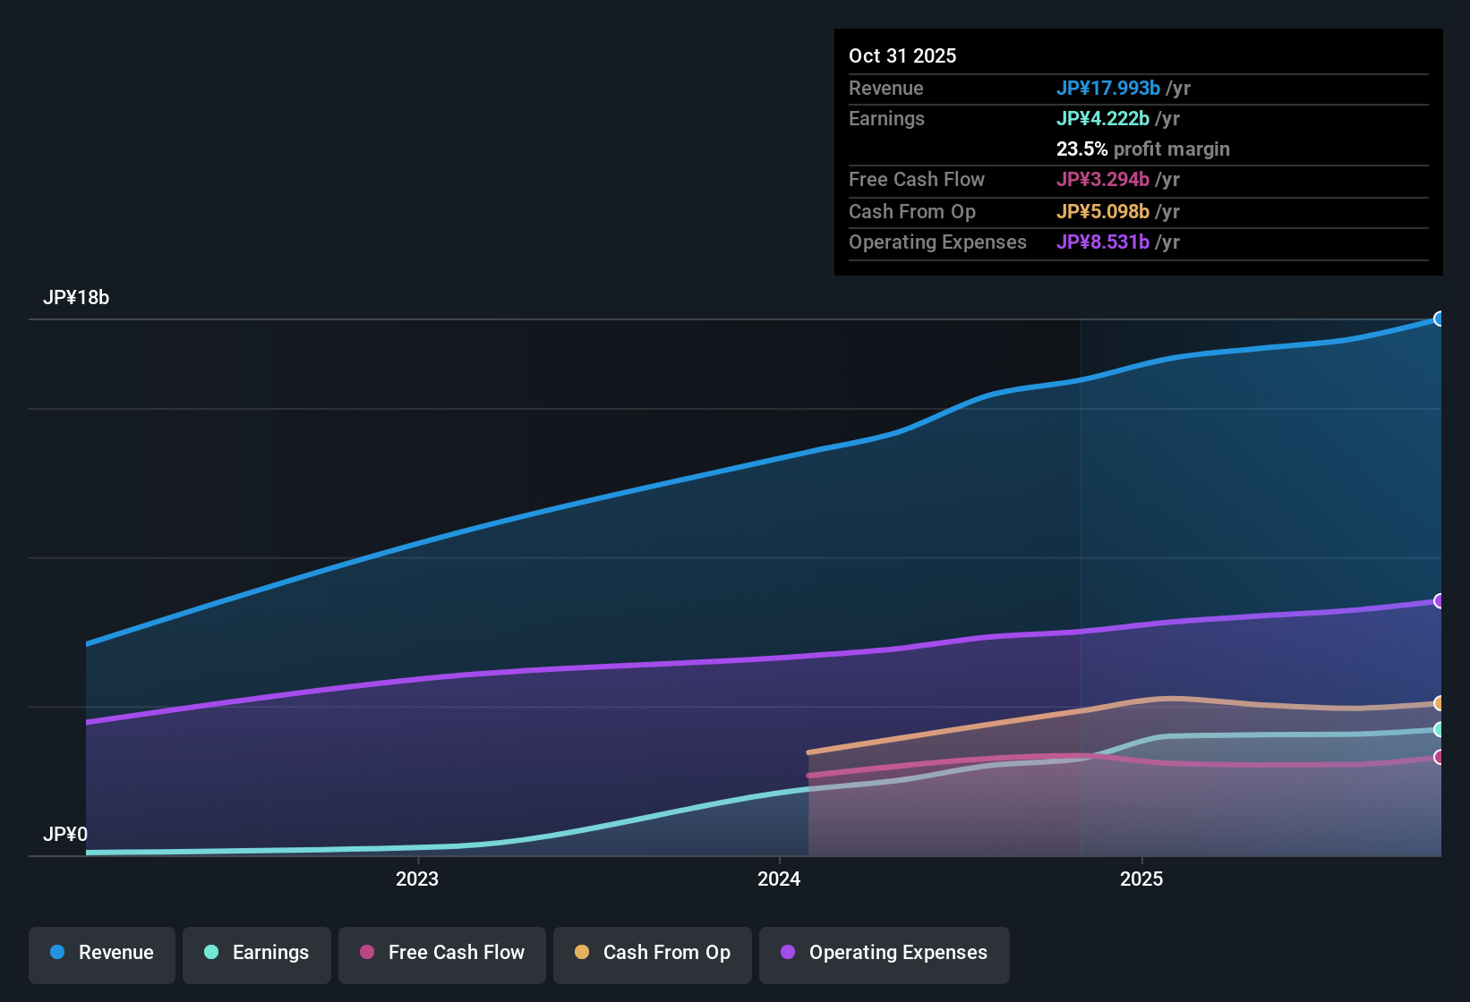The image size is (1470, 1002).
Task: Click the 23.5% profit margin indicator
Action: coord(1143,149)
